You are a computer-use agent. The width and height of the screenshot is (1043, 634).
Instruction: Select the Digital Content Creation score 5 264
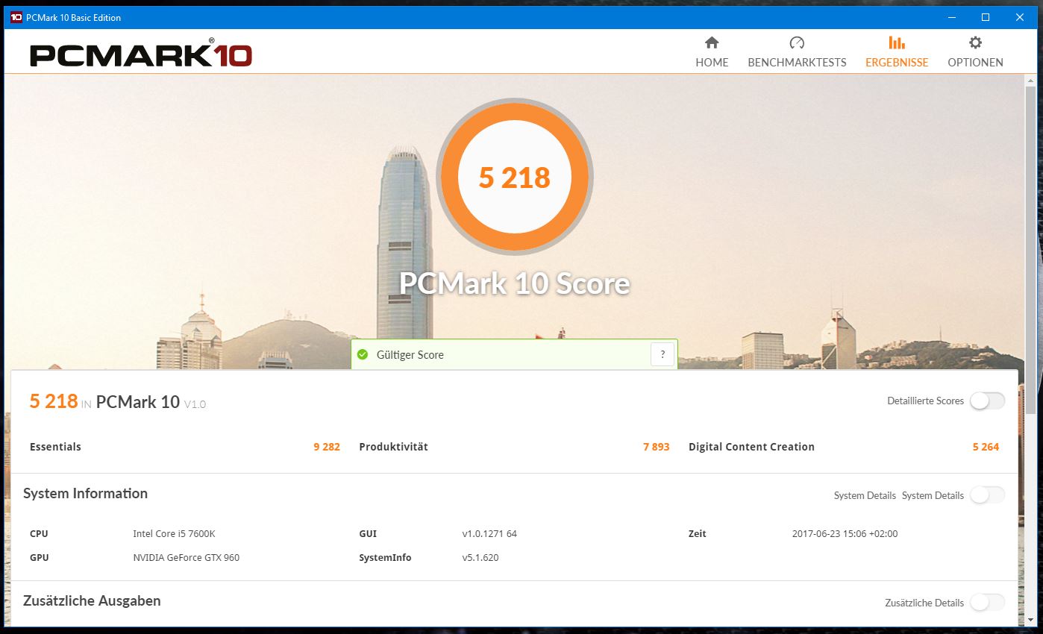(x=986, y=447)
